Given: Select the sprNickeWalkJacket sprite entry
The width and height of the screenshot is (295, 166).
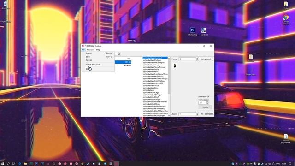Looking at the screenshot, I should 155,86.
